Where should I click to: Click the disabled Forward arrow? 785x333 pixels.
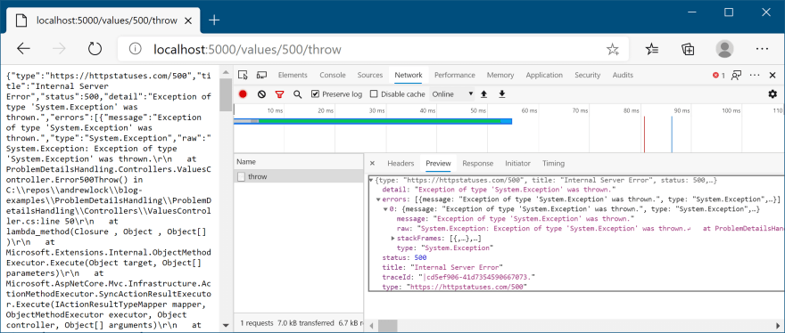click(x=59, y=49)
